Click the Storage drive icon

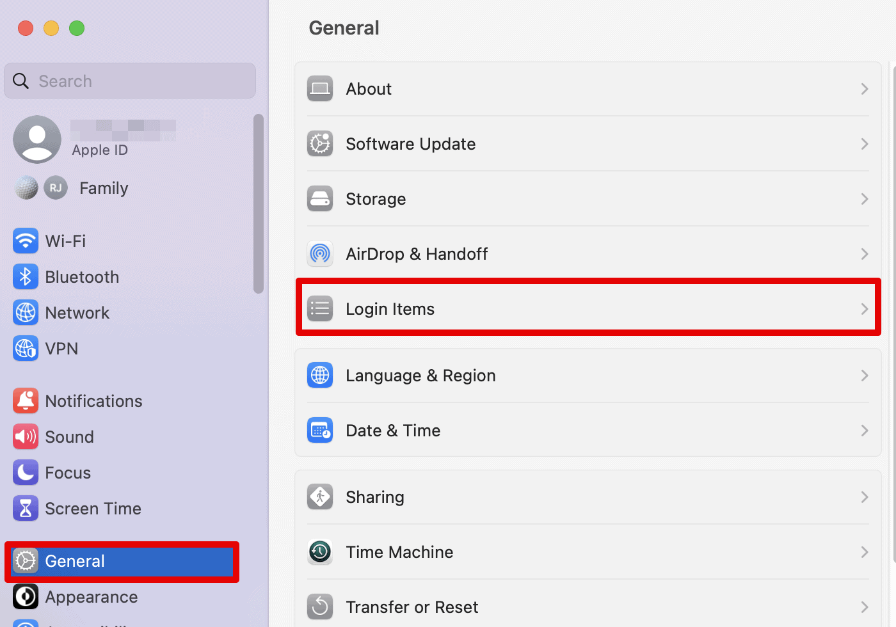[320, 199]
